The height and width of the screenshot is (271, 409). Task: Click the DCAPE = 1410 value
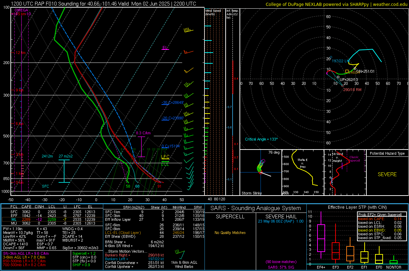pos(15,244)
